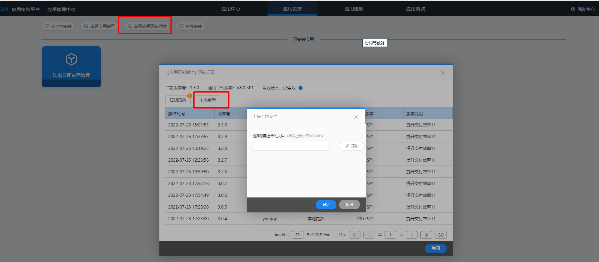Close the 更新记录 dialog with X
The image size is (599, 262).
pyautogui.click(x=443, y=73)
